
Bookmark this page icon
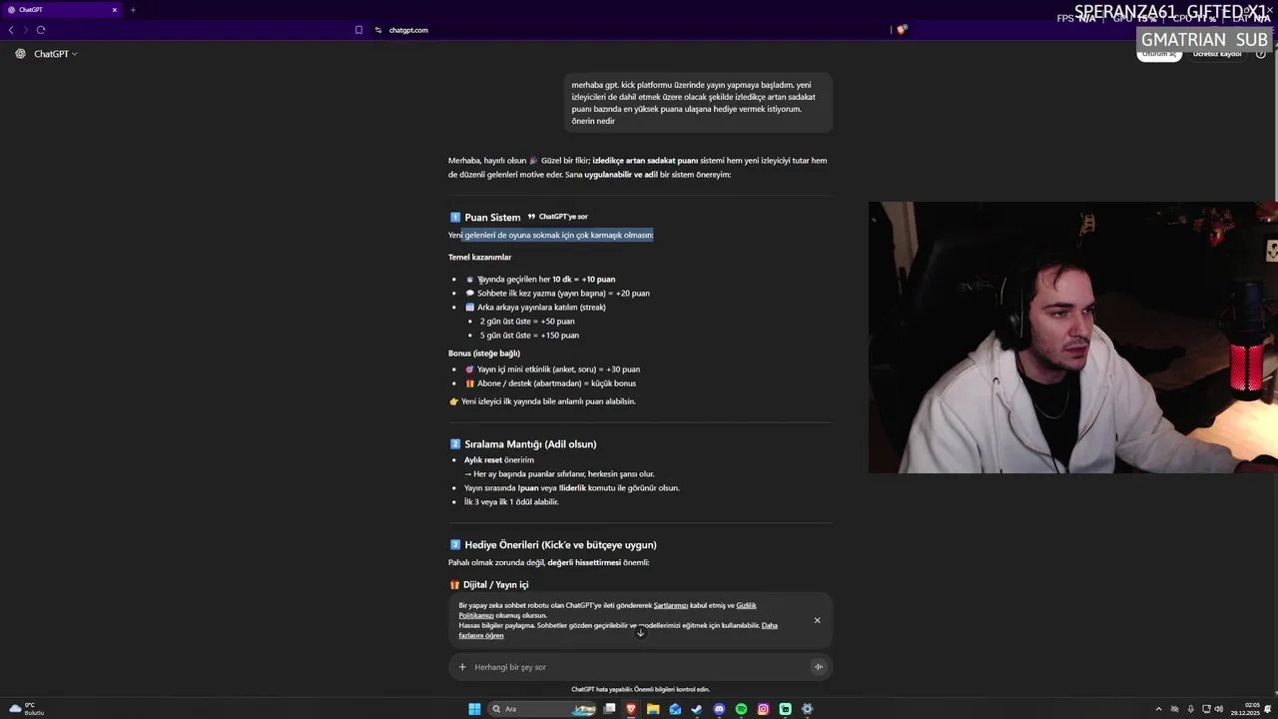(358, 30)
